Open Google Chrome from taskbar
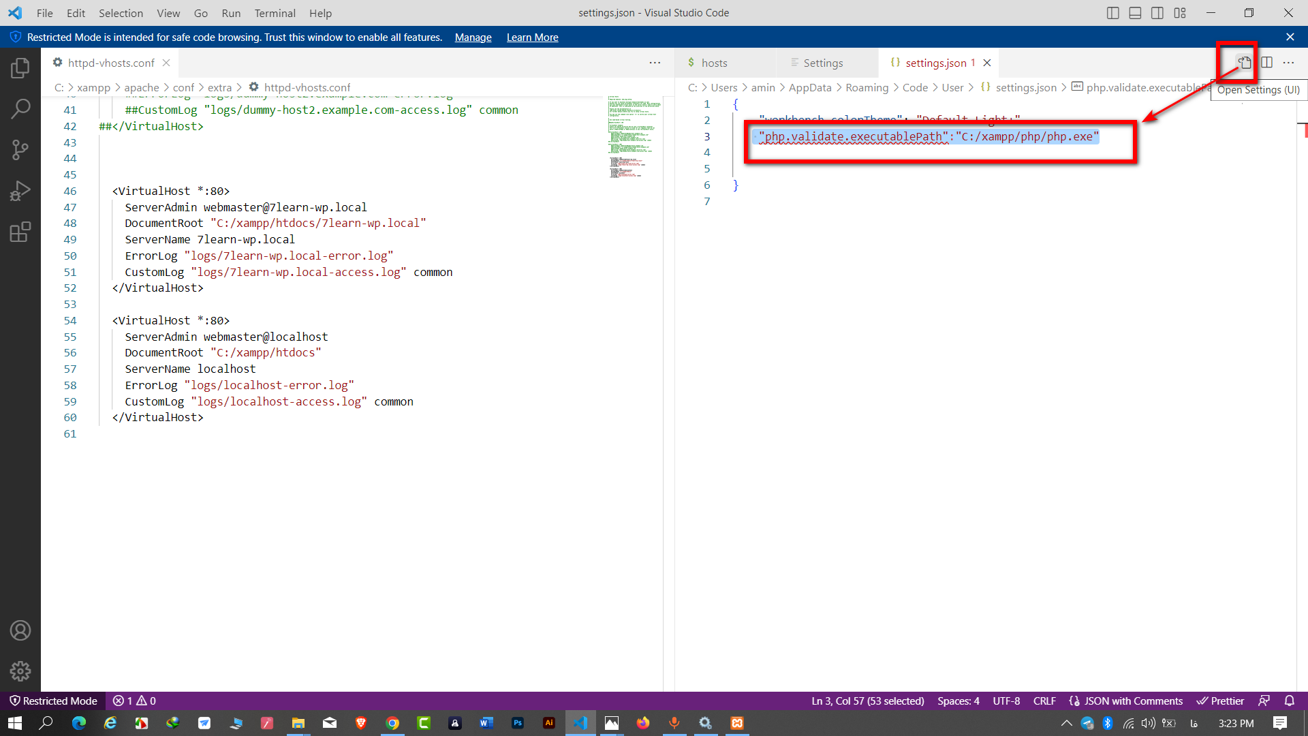Viewport: 1308px width, 736px height. click(x=392, y=723)
